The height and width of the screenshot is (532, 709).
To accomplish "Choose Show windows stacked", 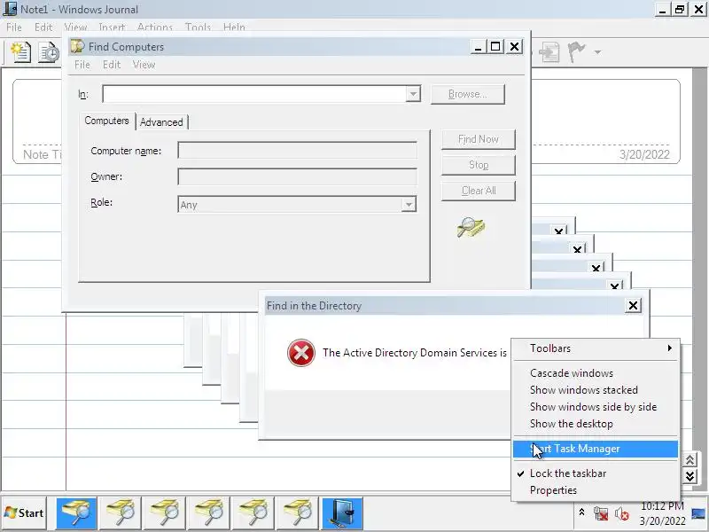I will [x=596, y=390].
